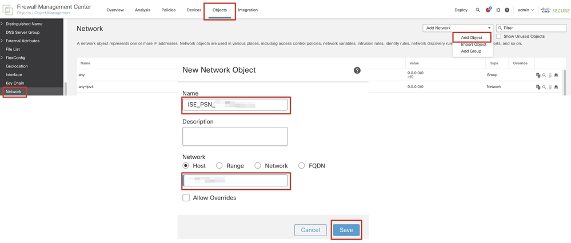Click the Name column header

85,63
